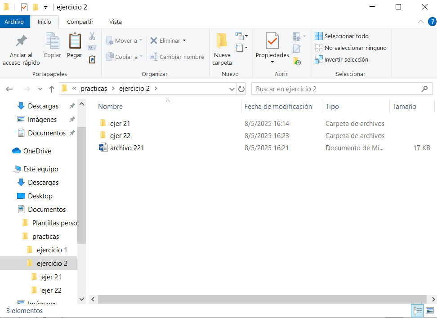This screenshot has height=318, width=437.
Task: Open Propiedades checkmark icon
Action: pos(272,41)
